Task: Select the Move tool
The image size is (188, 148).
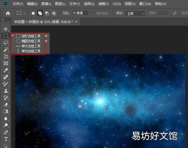Action: tap(6, 29)
